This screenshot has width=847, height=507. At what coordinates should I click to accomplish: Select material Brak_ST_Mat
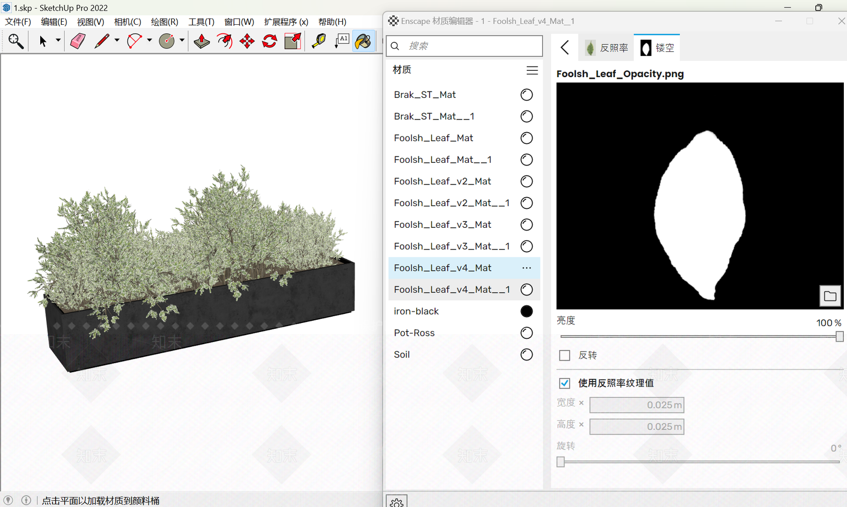point(464,95)
